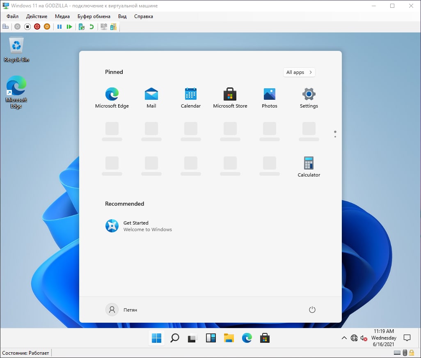The width and height of the screenshot is (421, 358).
Task: Open pinned Settings app
Action: pyautogui.click(x=309, y=97)
